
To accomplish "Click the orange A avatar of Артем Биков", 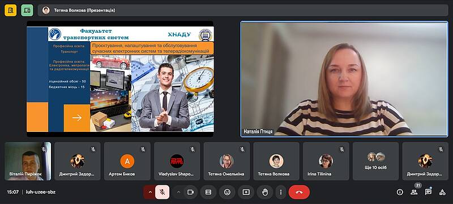I will click(127, 161).
